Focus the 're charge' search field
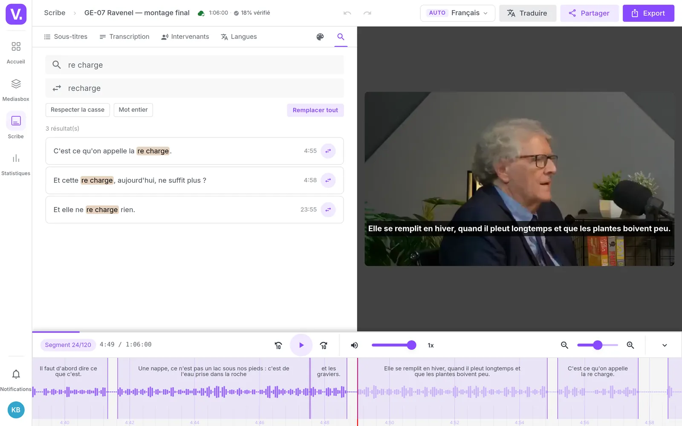Viewport: 682px width, 426px height. 194,65
